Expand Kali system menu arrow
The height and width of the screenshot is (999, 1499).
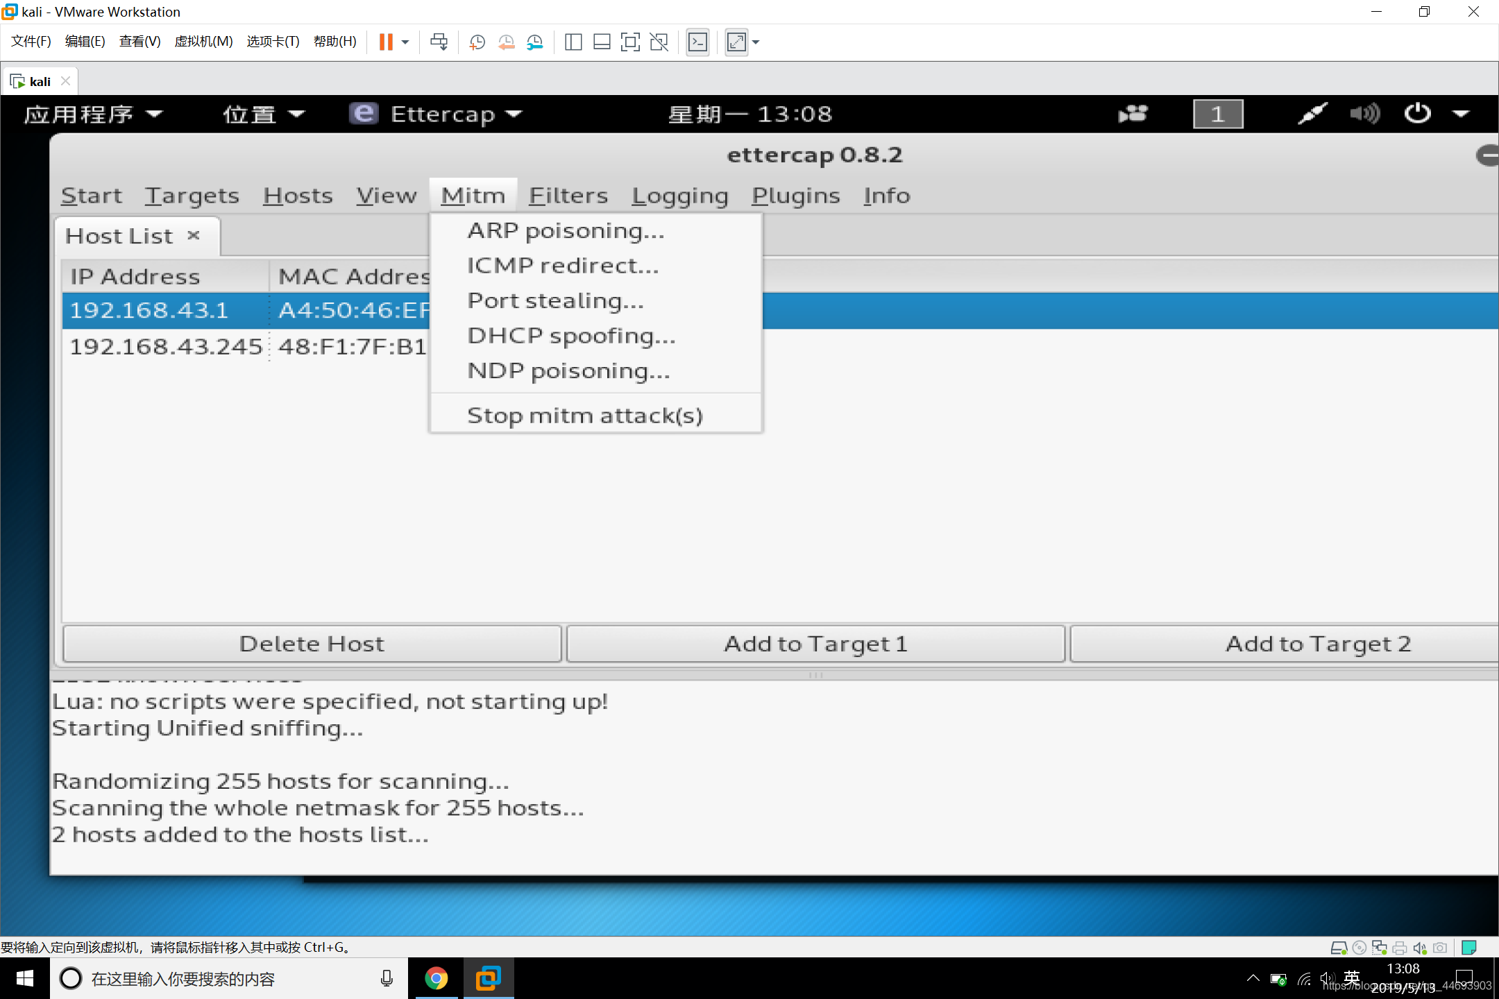coord(1461,114)
